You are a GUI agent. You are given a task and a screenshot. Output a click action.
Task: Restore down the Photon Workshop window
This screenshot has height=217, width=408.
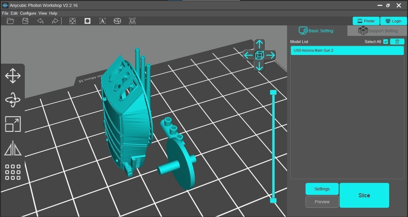388,5
